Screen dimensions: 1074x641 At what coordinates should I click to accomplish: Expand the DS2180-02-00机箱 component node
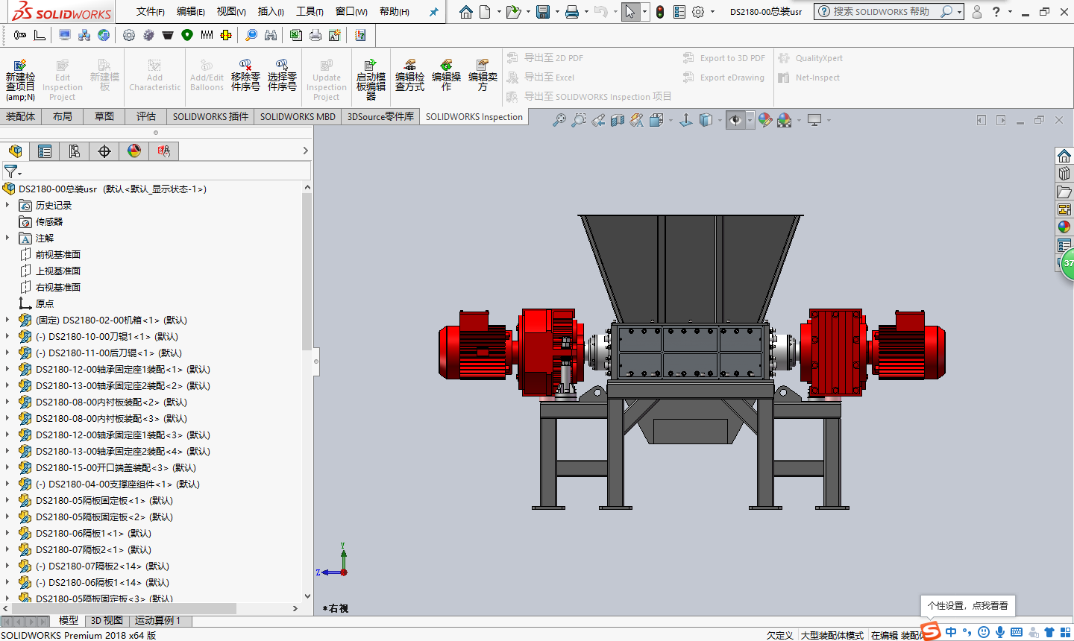point(7,320)
